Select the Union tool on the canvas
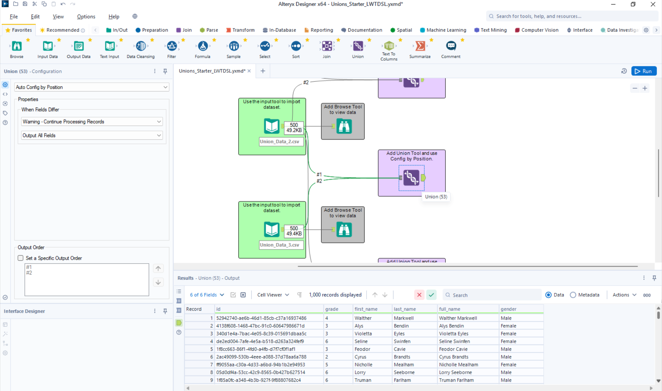The width and height of the screenshot is (662, 391). pyautogui.click(x=411, y=178)
